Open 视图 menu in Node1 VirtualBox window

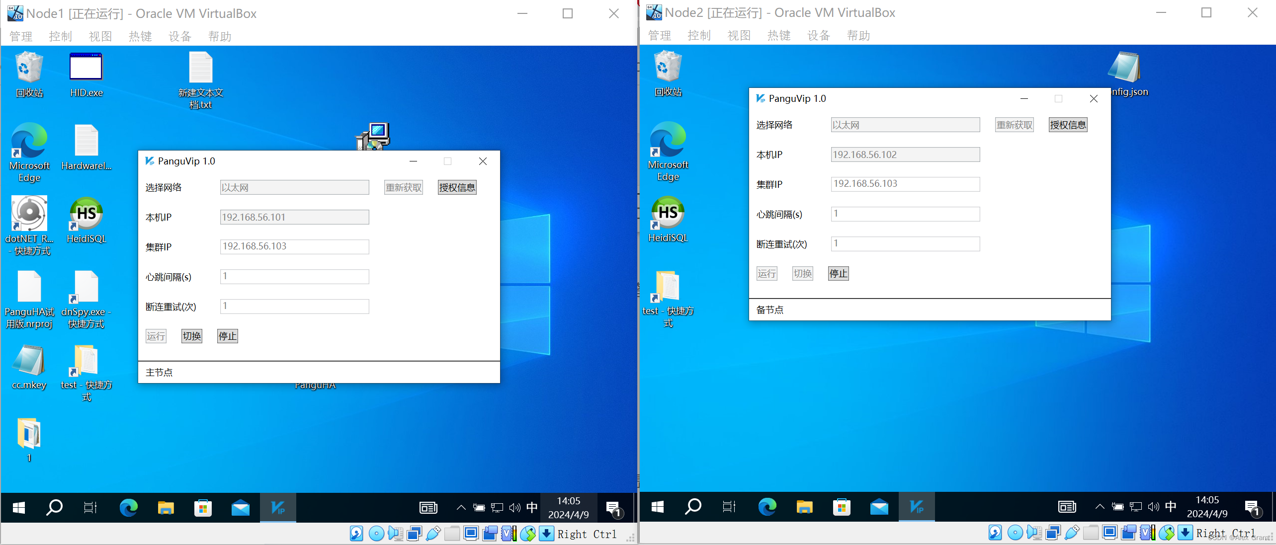tap(100, 36)
